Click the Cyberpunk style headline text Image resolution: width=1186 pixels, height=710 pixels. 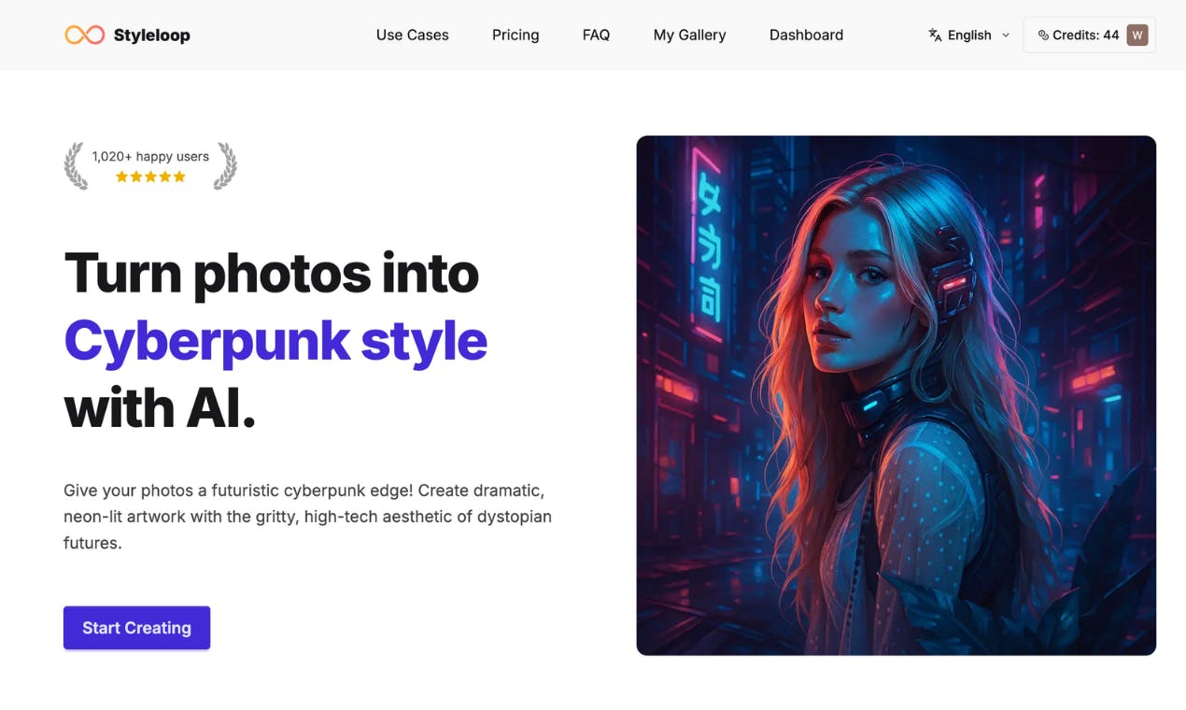(x=275, y=342)
